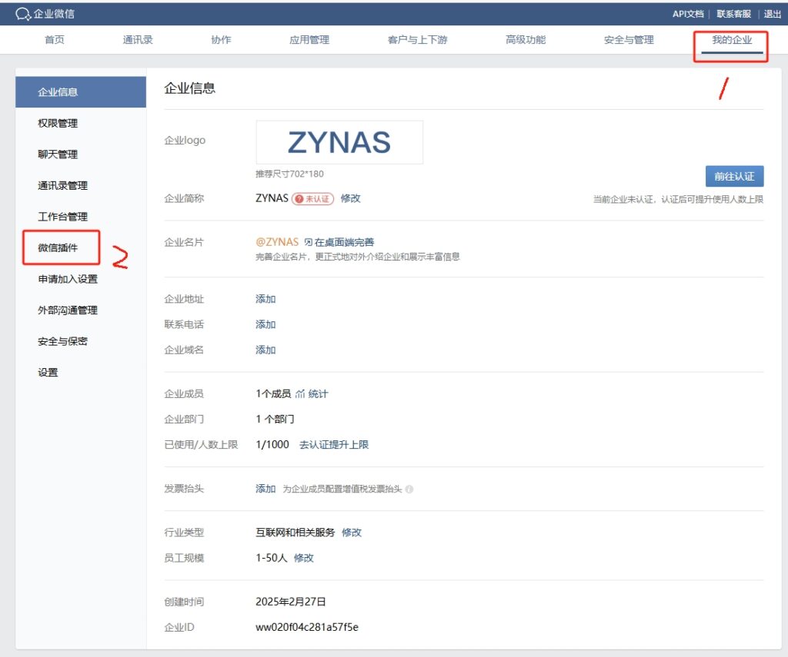Screen dimensions: 788x657
Task: Click 退出 to log out
Action: [x=772, y=14]
